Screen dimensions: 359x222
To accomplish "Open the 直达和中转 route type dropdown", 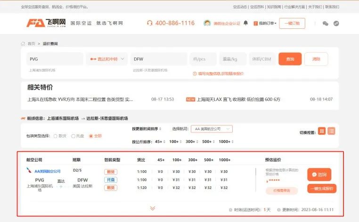I will coord(107,59).
